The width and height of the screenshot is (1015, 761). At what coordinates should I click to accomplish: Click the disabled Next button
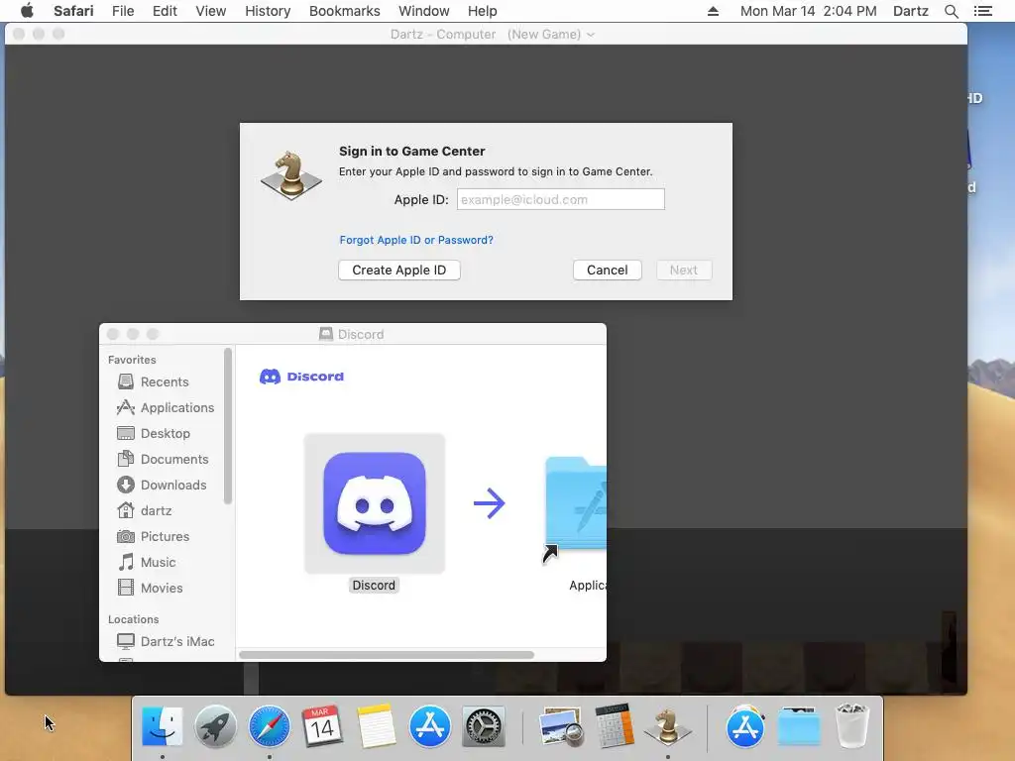click(x=684, y=270)
